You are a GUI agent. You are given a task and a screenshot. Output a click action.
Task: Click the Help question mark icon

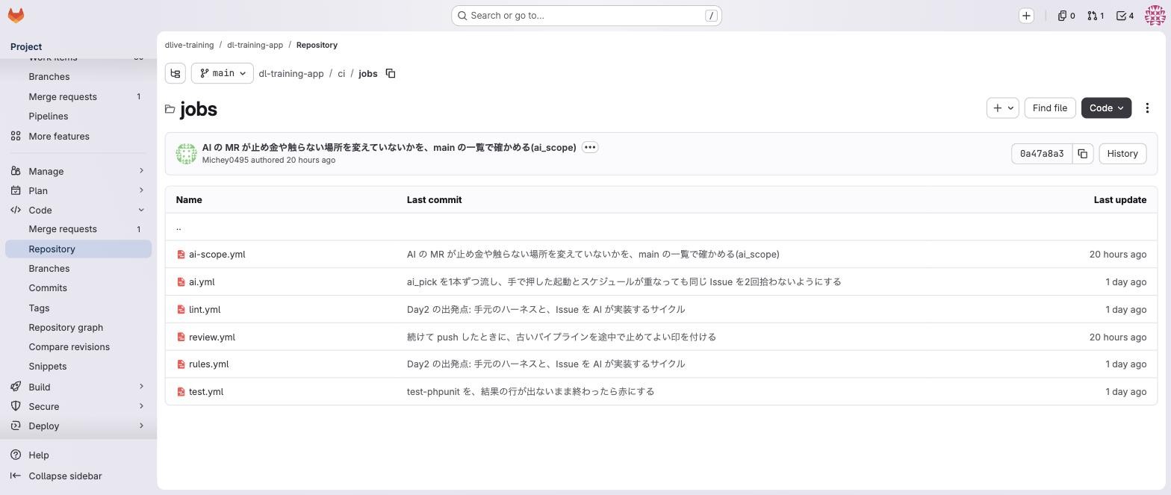[16, 455]
